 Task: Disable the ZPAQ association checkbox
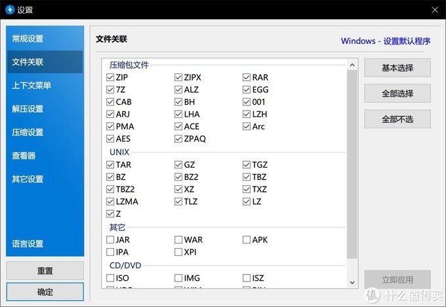pyautogui.click(x=178, y=139)
